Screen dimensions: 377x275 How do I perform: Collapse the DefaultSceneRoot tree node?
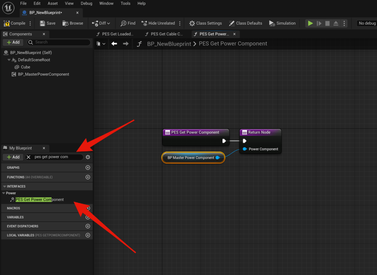(x=9, y=60)
